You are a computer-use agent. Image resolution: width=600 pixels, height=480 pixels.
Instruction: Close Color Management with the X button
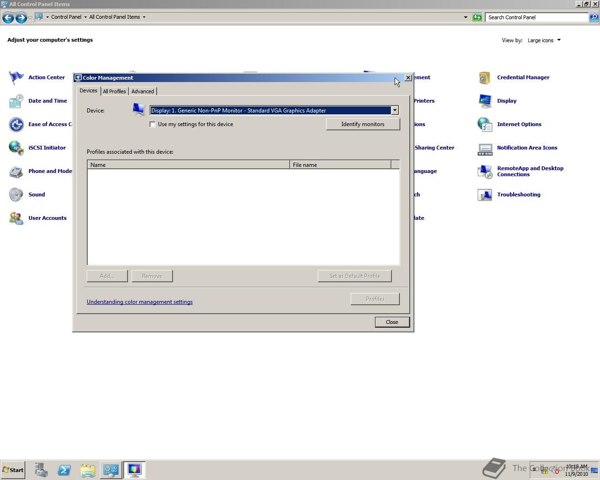[x=408, y=78]
